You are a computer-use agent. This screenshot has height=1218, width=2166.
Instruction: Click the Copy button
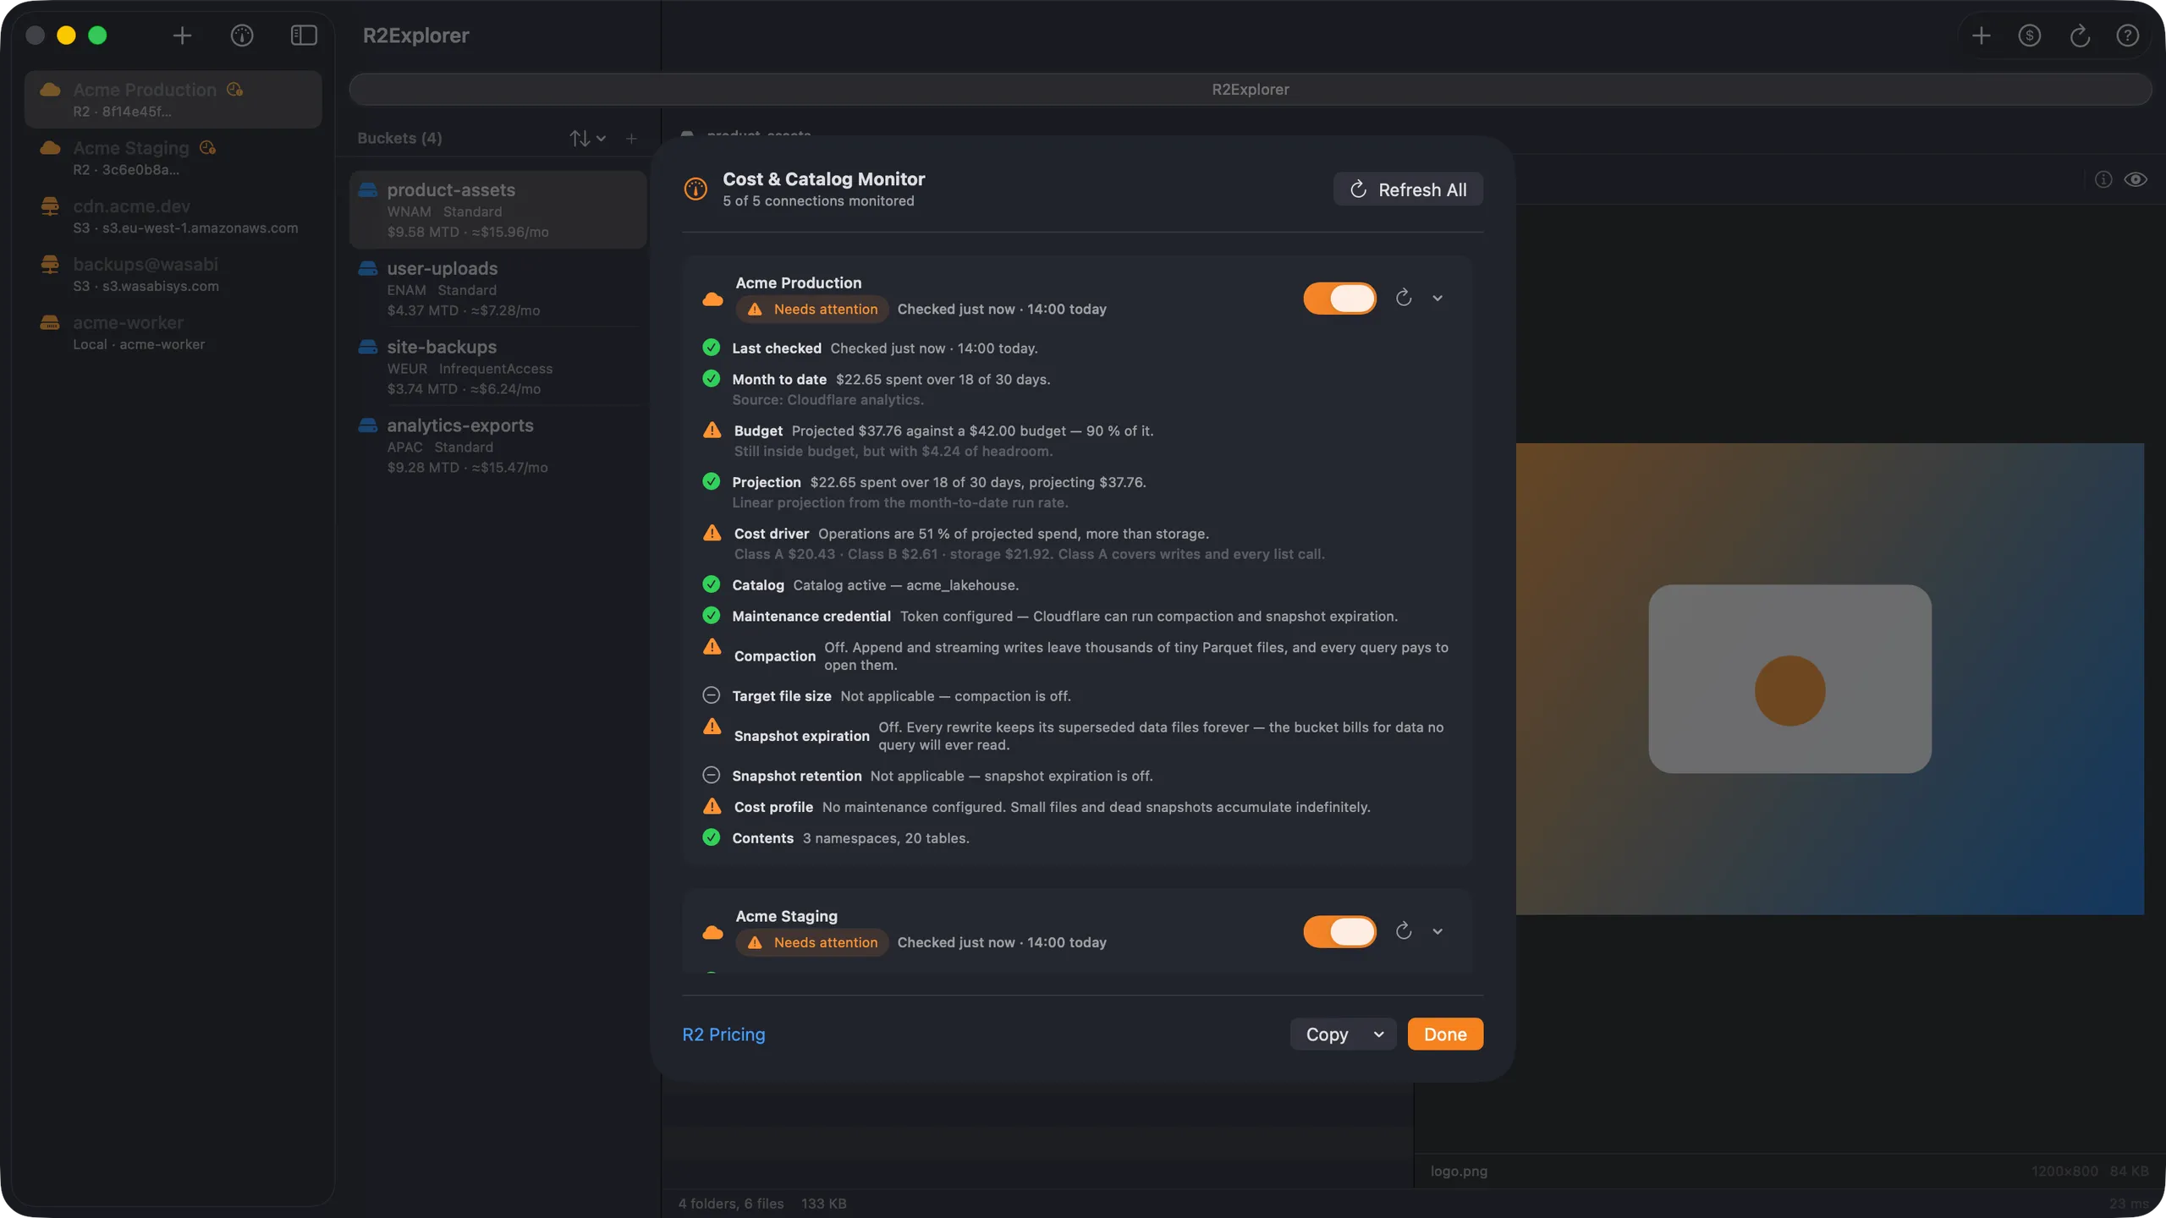pos(1326,1034)
